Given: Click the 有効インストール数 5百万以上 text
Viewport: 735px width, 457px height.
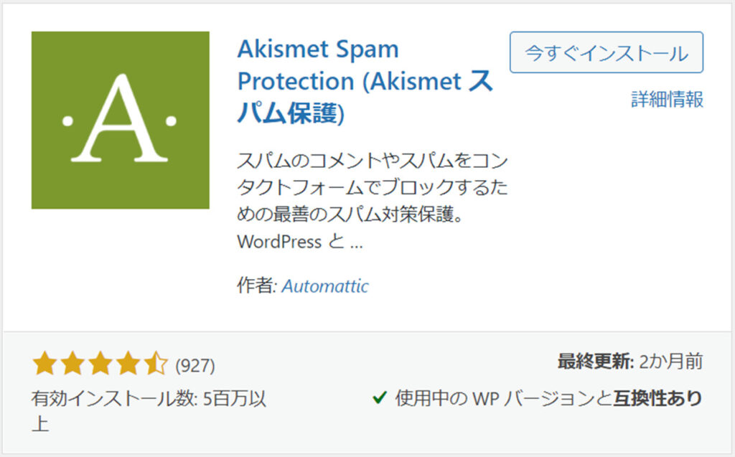Looking at the screenshot, I should 149,412.
